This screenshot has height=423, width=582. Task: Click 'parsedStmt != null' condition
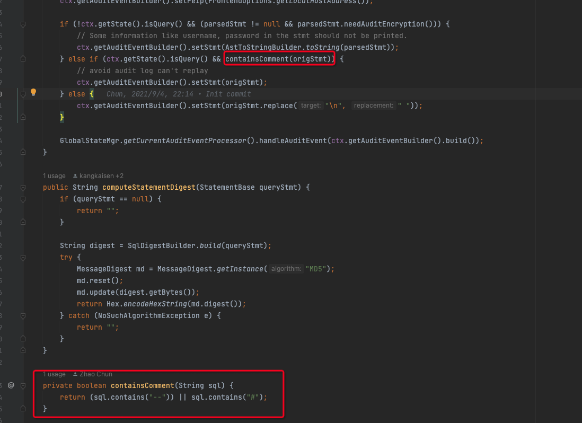click(x=242, y=24)
